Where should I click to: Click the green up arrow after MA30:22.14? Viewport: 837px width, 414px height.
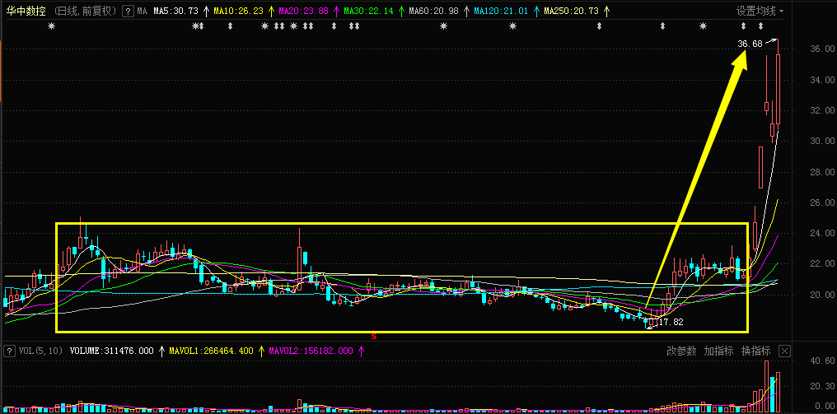coord(401,11)
